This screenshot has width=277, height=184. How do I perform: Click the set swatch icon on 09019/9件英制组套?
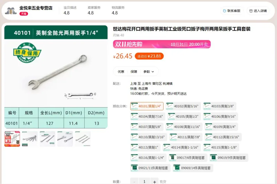point(213,157)
